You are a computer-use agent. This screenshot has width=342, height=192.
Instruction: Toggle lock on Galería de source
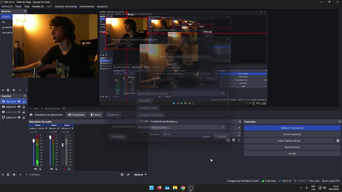click(24, 112)
